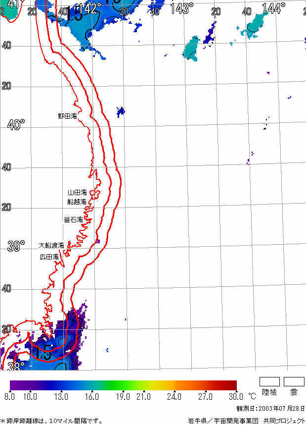Image resolution: width=306 pixels, height=425 pixels.
Task: Click the 大船渡湾 label
Action: pos(51,245)
